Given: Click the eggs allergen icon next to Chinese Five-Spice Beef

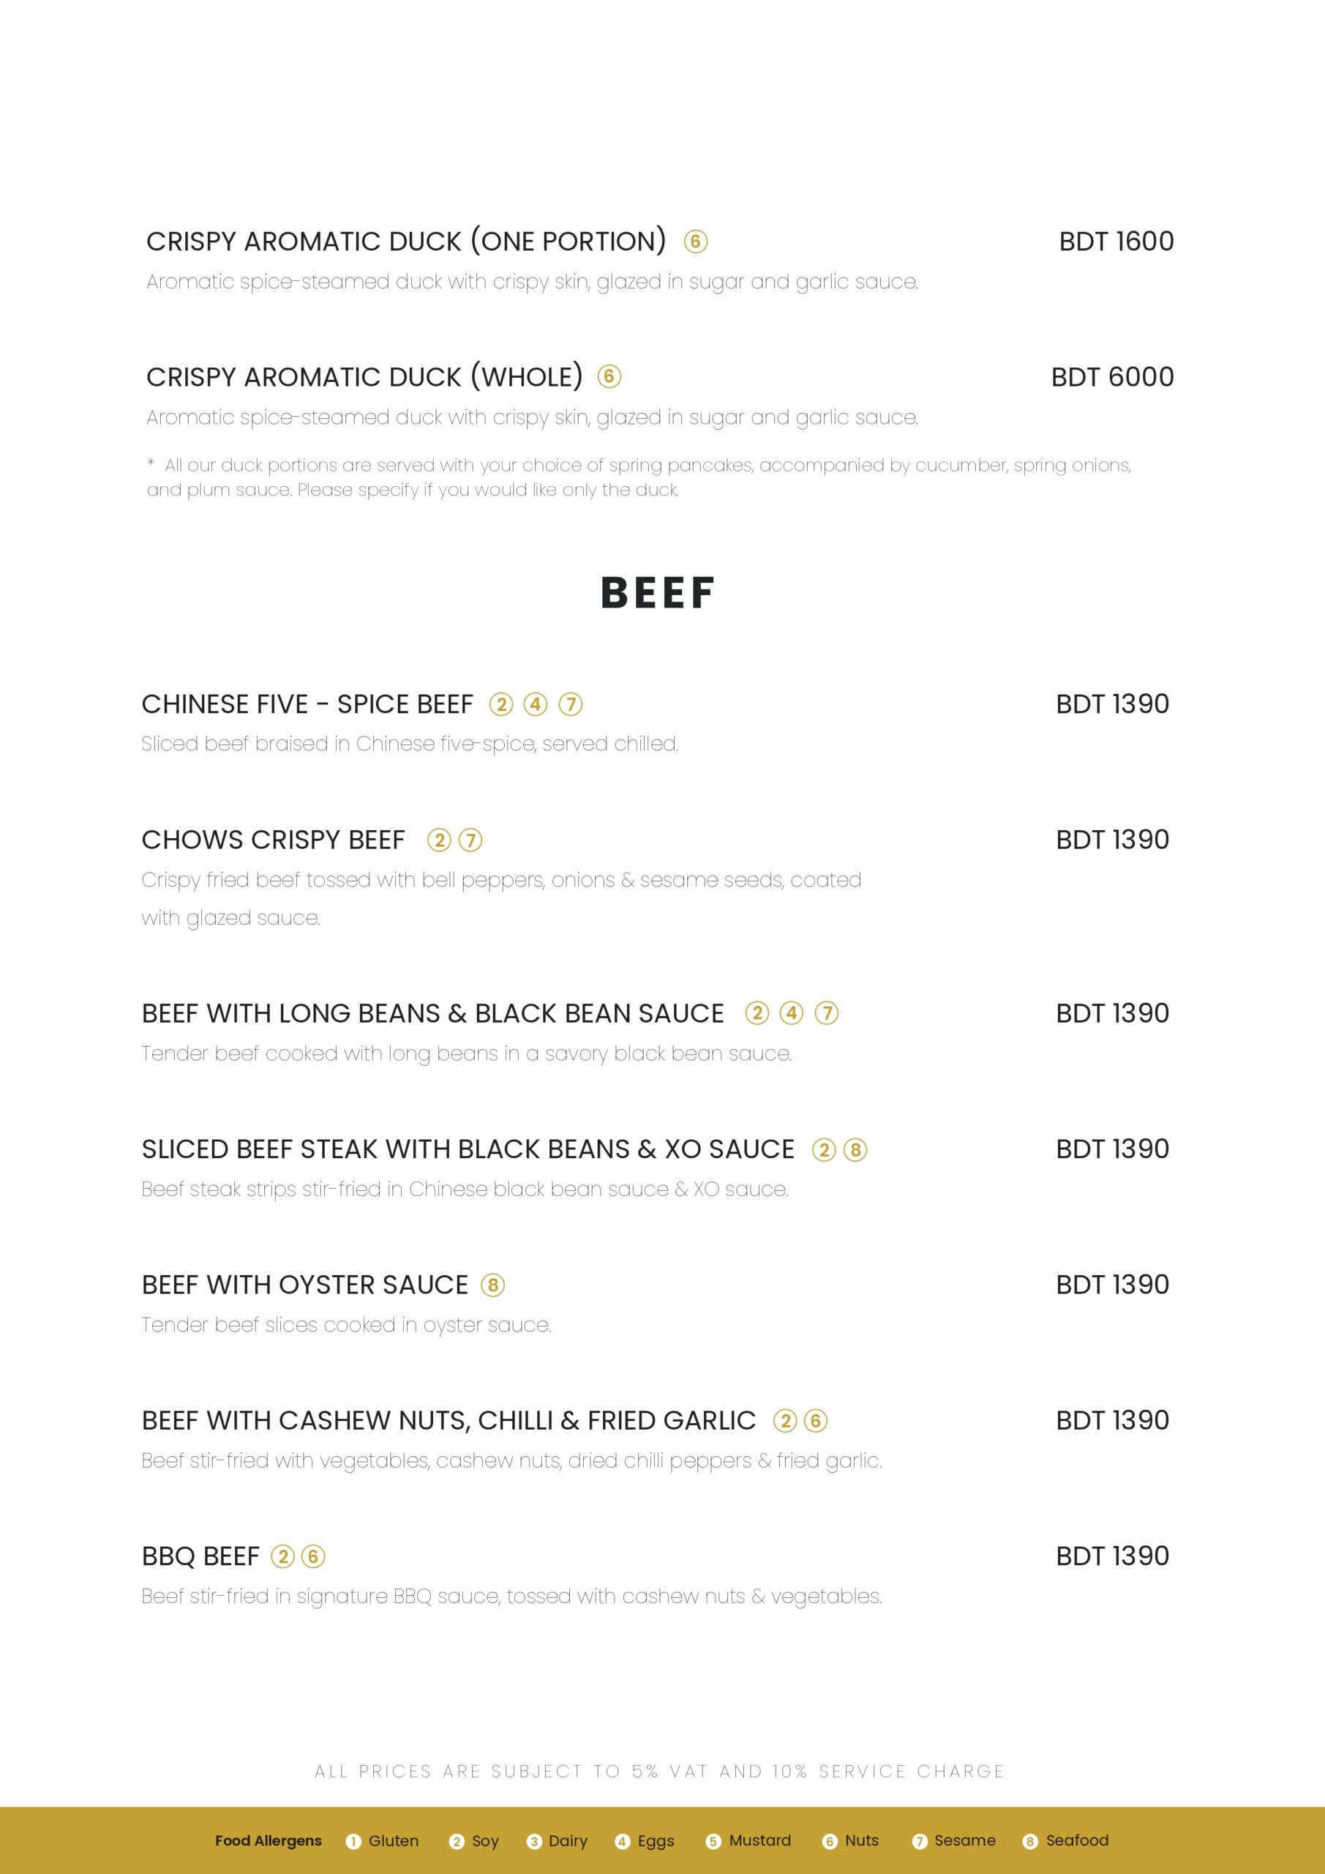Looking at the screenshot, I should click(x=536, y=704).
